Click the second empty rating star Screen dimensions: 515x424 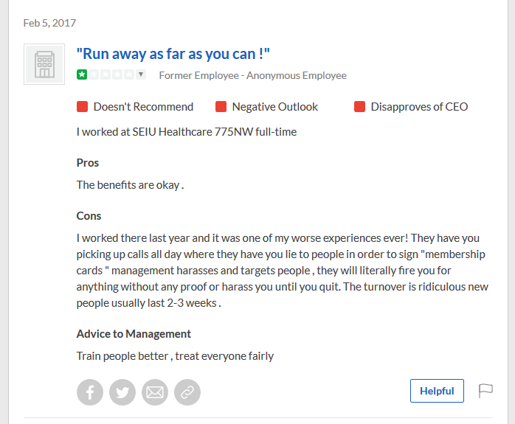click(x=106, y=74)
